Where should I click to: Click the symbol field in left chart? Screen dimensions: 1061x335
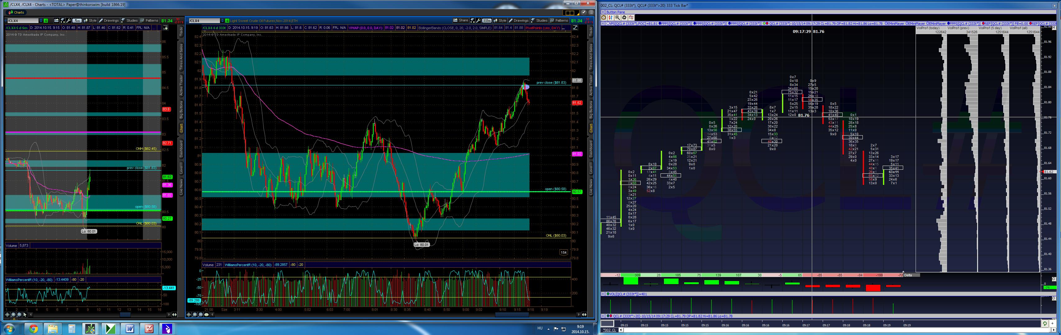click(x=23, y=20)
